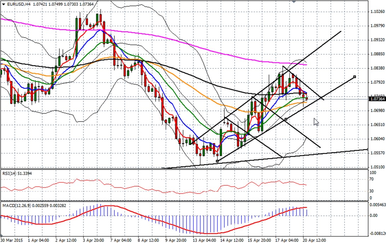
Task: Click price axis label 1.05570
Action: (378, 153)
